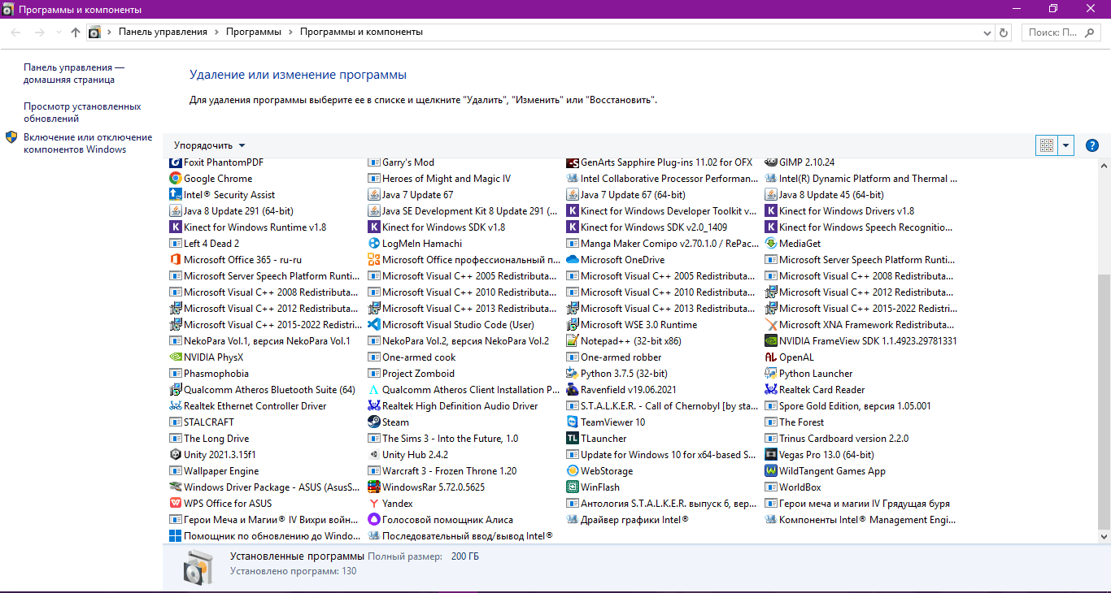
Task: Click the Intel Security Assist icon
Action: pos(175,195)
